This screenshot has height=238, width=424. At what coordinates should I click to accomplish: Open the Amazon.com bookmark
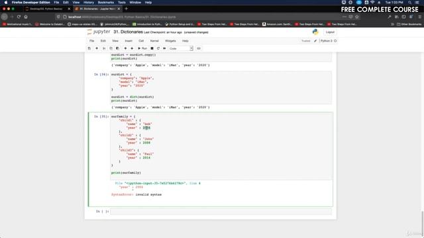(x=277, y=24)
